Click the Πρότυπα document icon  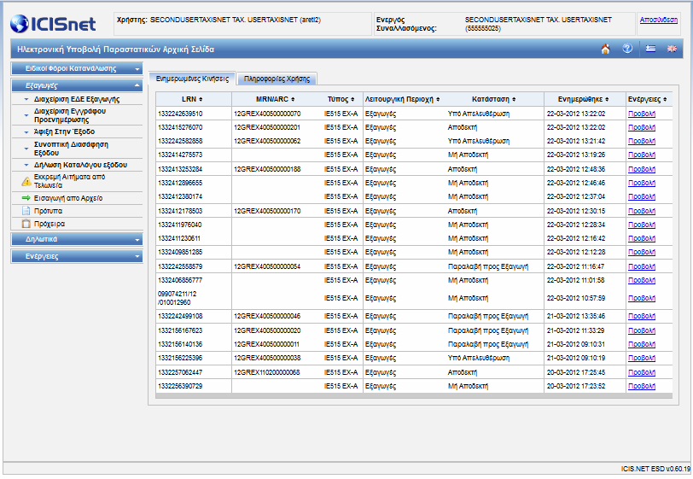26,211
